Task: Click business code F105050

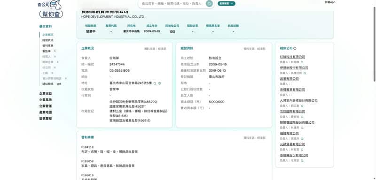Action: 87,161
